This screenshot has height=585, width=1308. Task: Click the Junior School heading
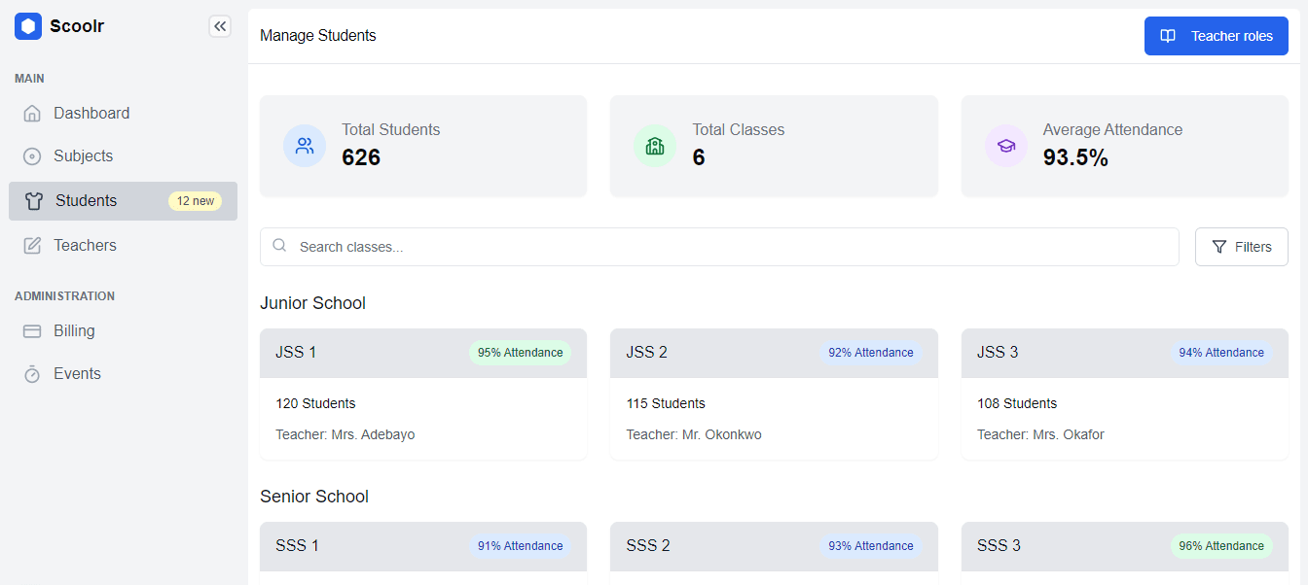tap(312, 303)
